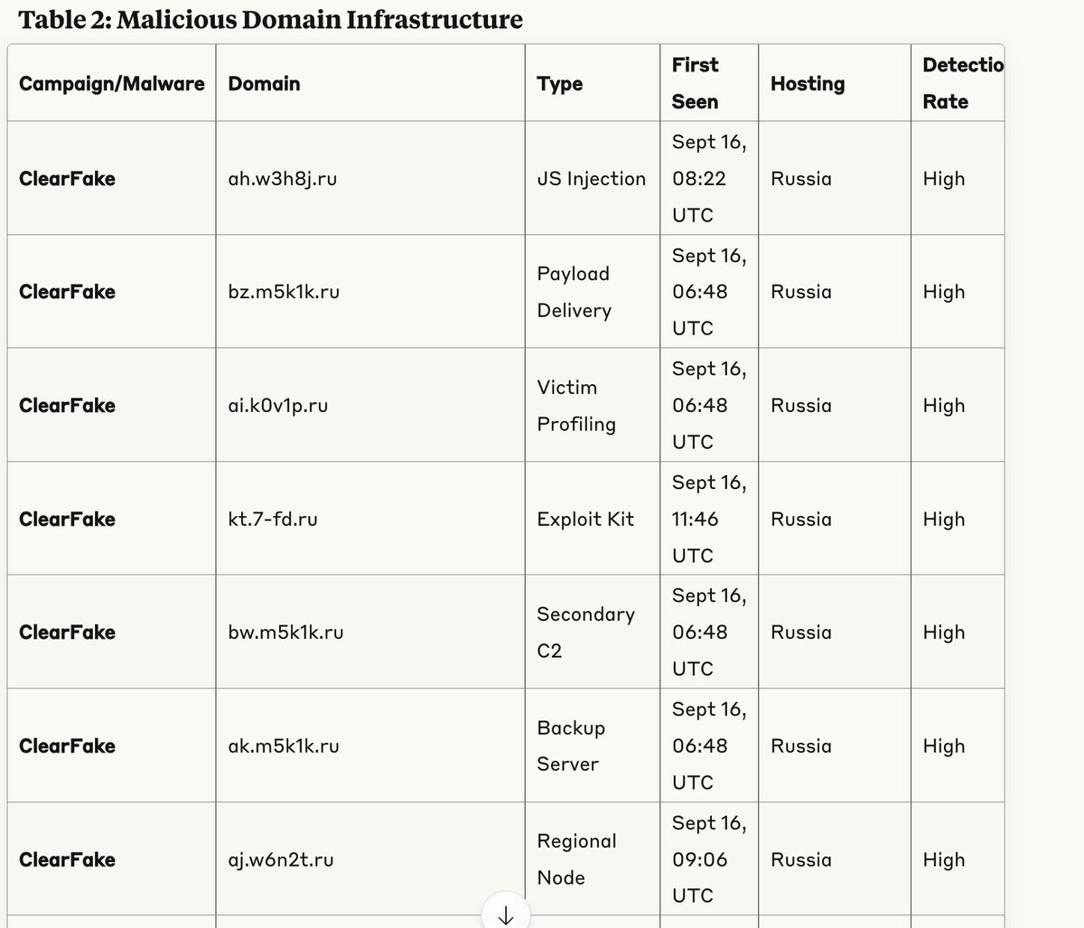Screen dimensions: 1084x928
Task: Select the ai.k0v1p.ru domain entry
Action: 278,406
